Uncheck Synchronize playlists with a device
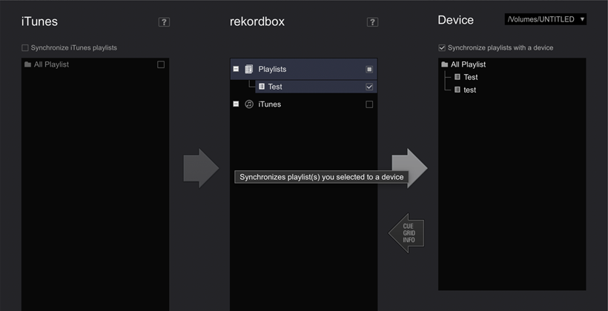 (x=442, y=48)
